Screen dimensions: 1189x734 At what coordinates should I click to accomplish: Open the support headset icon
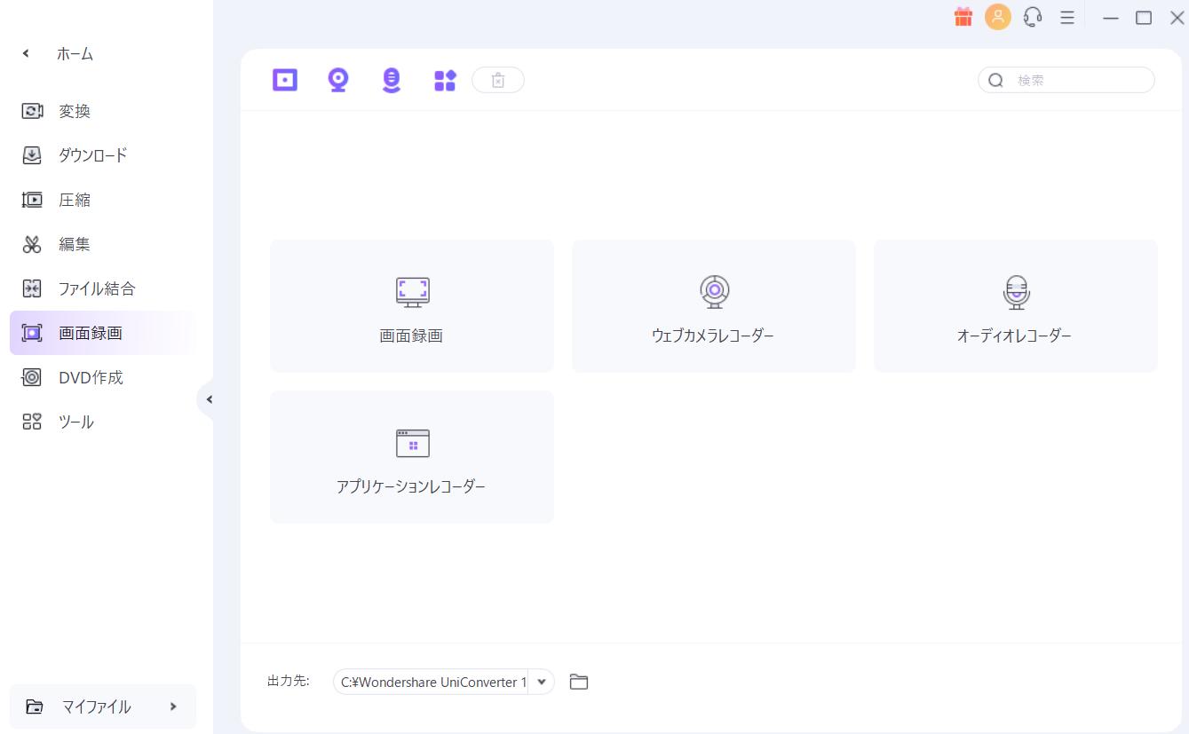pos(1033,17)
